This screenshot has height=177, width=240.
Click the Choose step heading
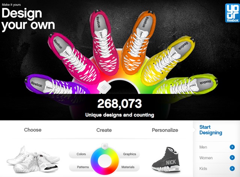tap(33, 130)
